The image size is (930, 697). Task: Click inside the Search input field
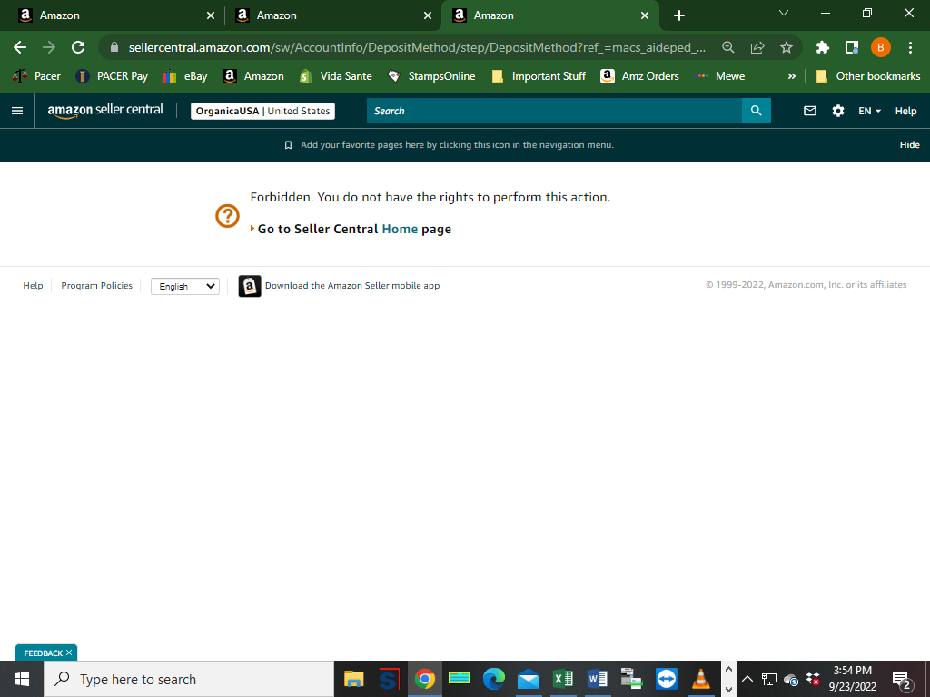pyautogui.click(x=545, y=110)
